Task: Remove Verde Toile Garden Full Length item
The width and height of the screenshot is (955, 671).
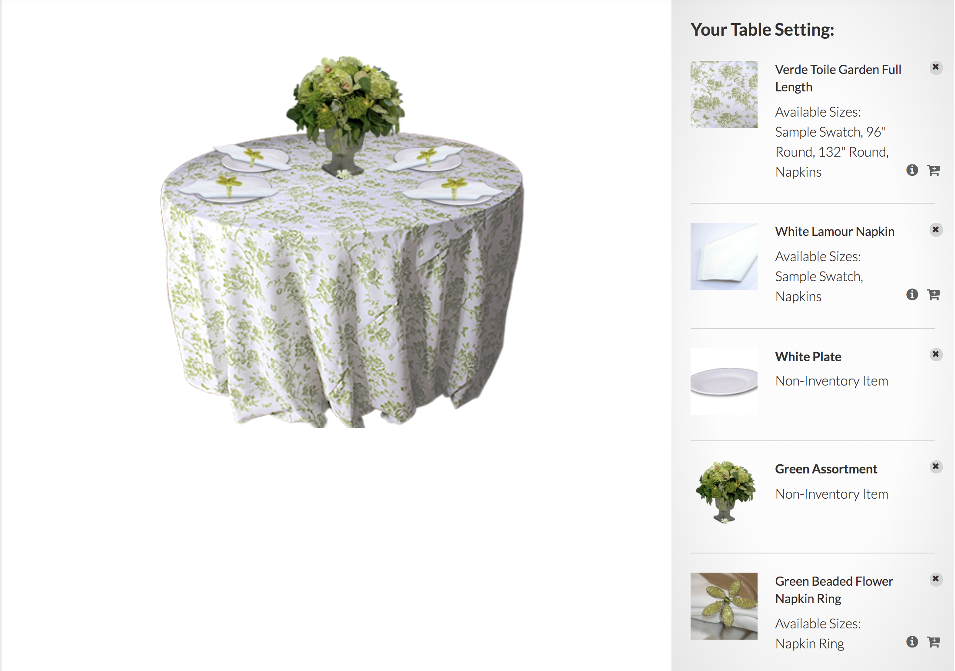Action: pyautogui.click(x=936, y=67)
